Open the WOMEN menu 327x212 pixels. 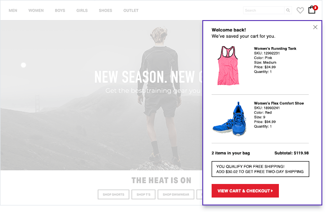[36, 10]
